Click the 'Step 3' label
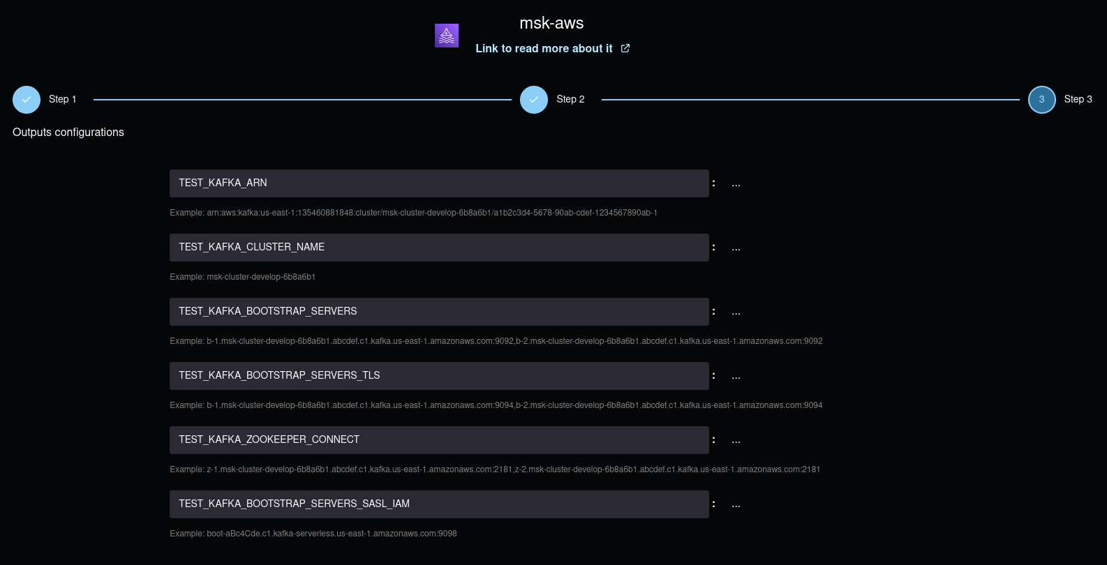1107x565 pixels. coord(1078,99)
